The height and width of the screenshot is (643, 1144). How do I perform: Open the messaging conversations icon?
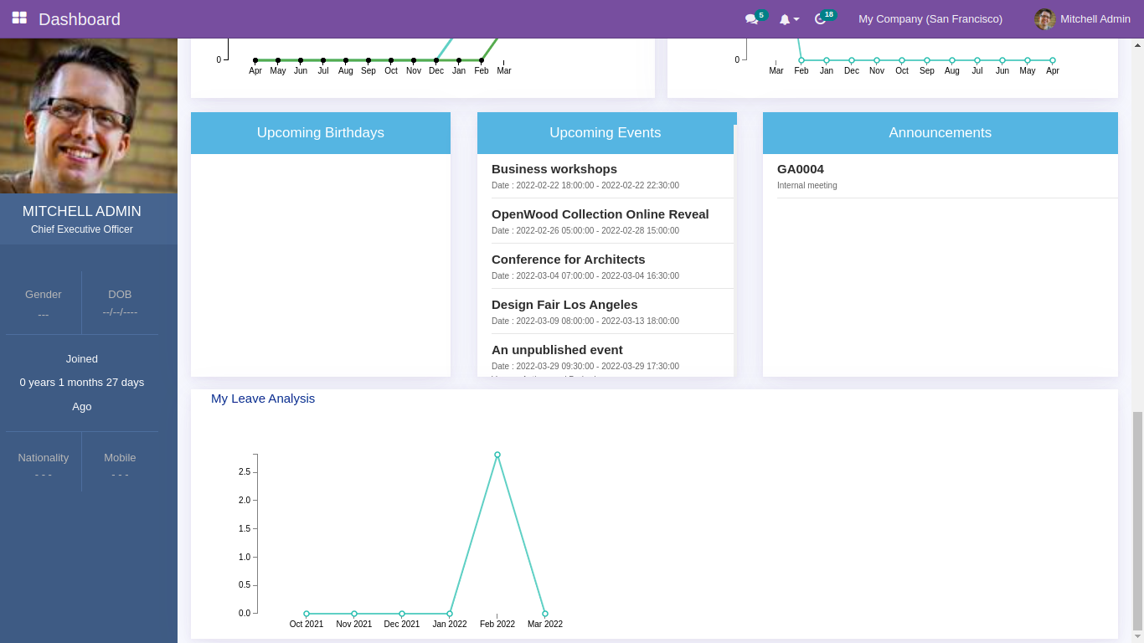point(750,19)
